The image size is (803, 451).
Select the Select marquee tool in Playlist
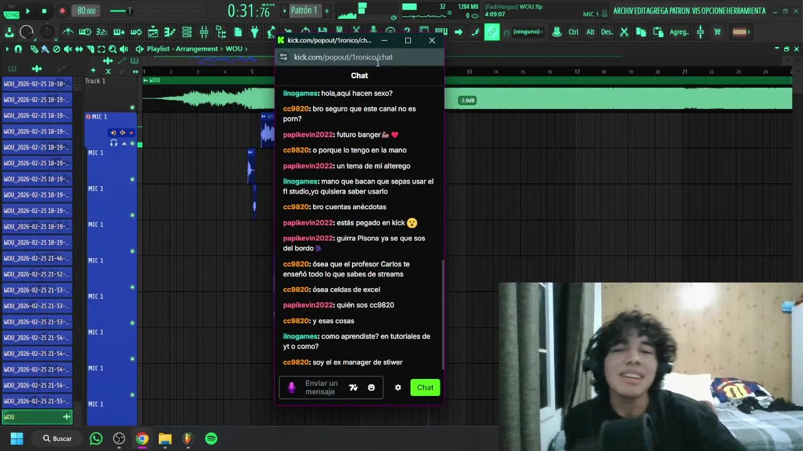tap(102, 49)
